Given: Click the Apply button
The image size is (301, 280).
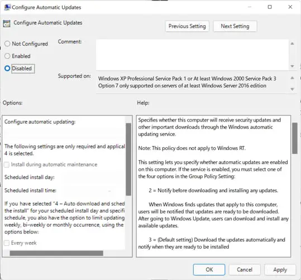Looking at the screenshot, I should pos(280,269).
